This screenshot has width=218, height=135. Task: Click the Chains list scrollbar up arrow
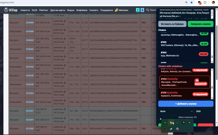[x=212, y=34]
